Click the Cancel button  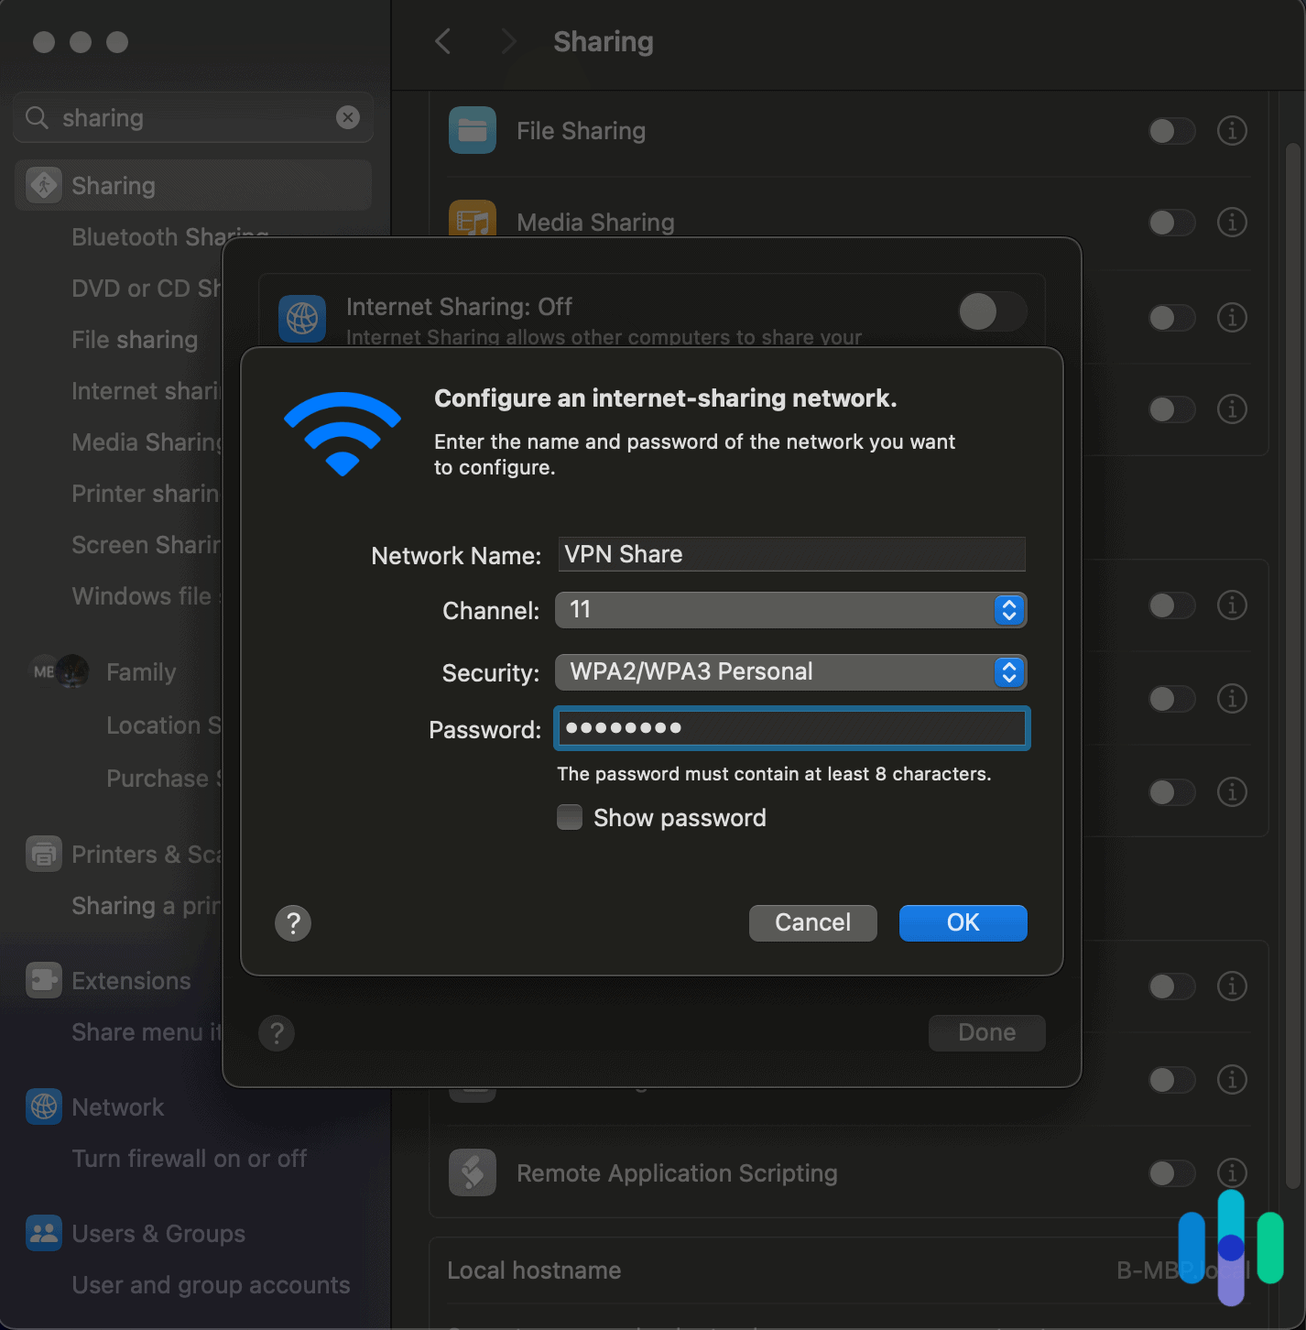(x=812, y=922)
